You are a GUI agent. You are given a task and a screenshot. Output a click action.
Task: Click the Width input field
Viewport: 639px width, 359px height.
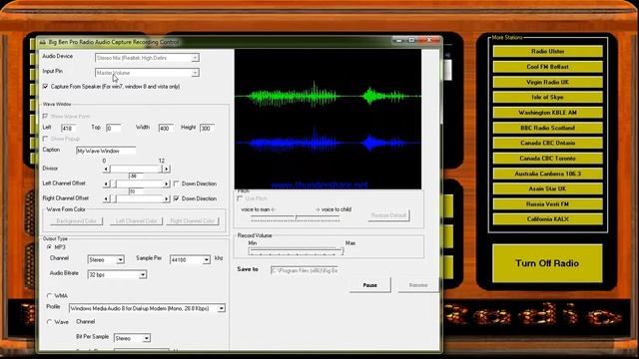(166, 129)
